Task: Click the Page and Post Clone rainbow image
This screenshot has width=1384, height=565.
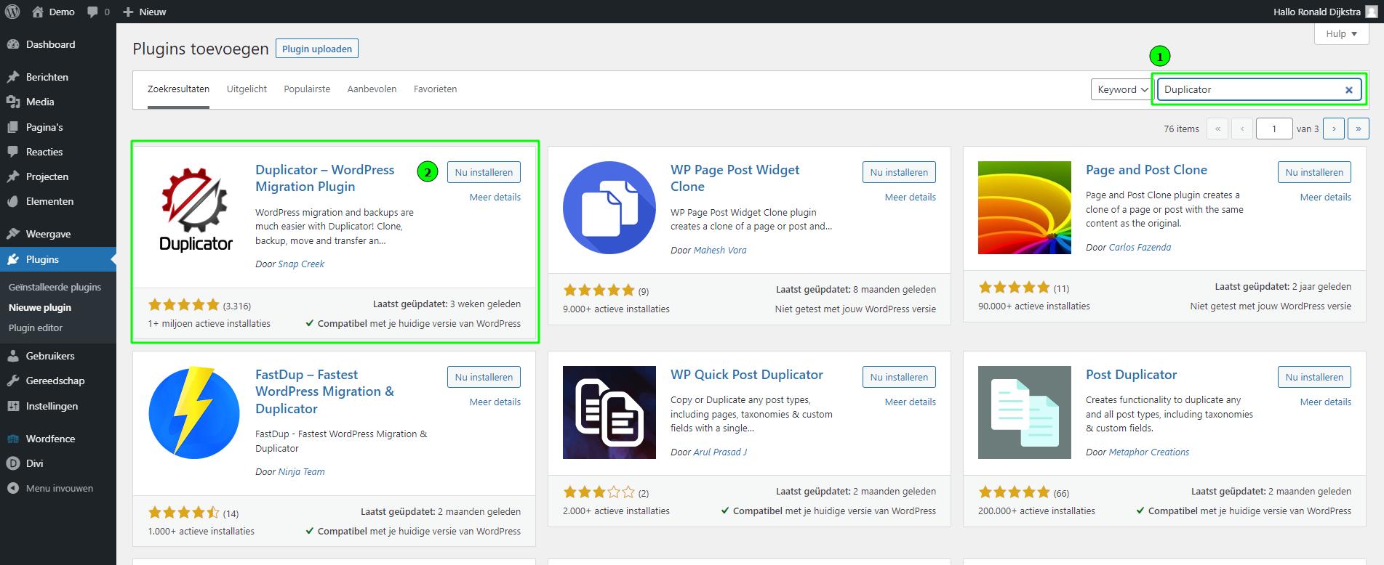Action: [x=1025, y=208]
